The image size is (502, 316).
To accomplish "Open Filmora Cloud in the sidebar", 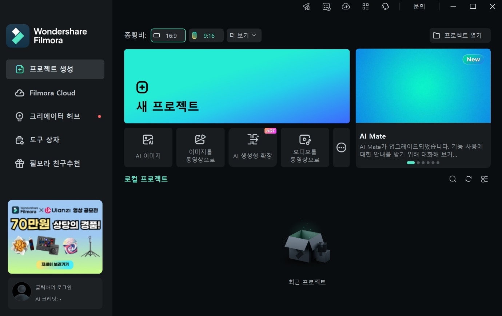I will point(55,93).
